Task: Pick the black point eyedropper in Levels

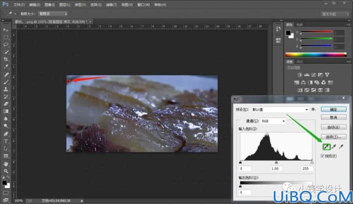Action: tap(326, 146)
